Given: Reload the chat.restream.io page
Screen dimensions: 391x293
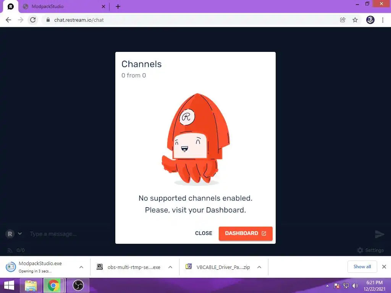Looking at the screenshot, I should coord(33,20).
